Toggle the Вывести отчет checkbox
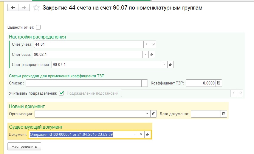 pos(38,27)
